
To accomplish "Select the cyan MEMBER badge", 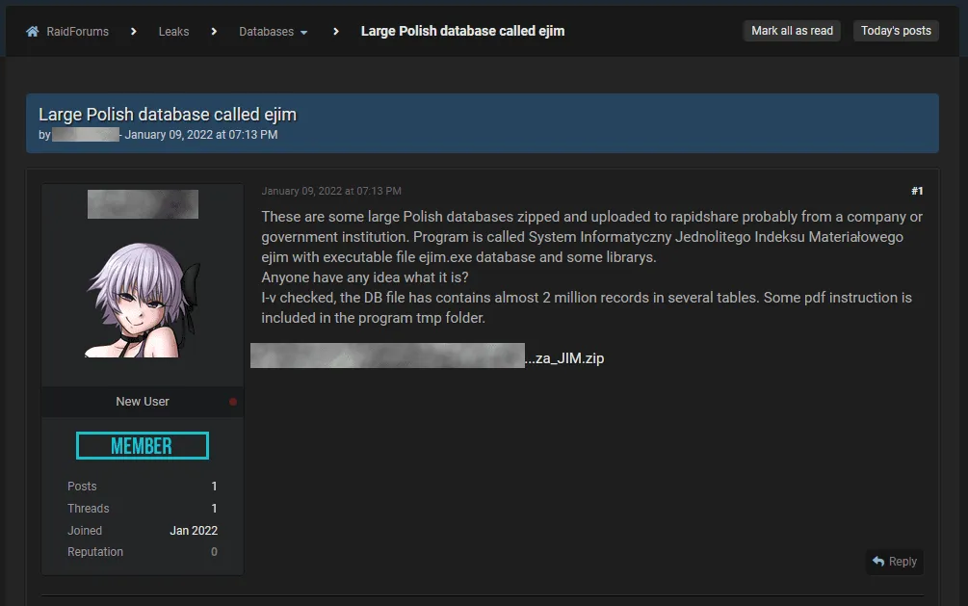I will coord(142,445).
